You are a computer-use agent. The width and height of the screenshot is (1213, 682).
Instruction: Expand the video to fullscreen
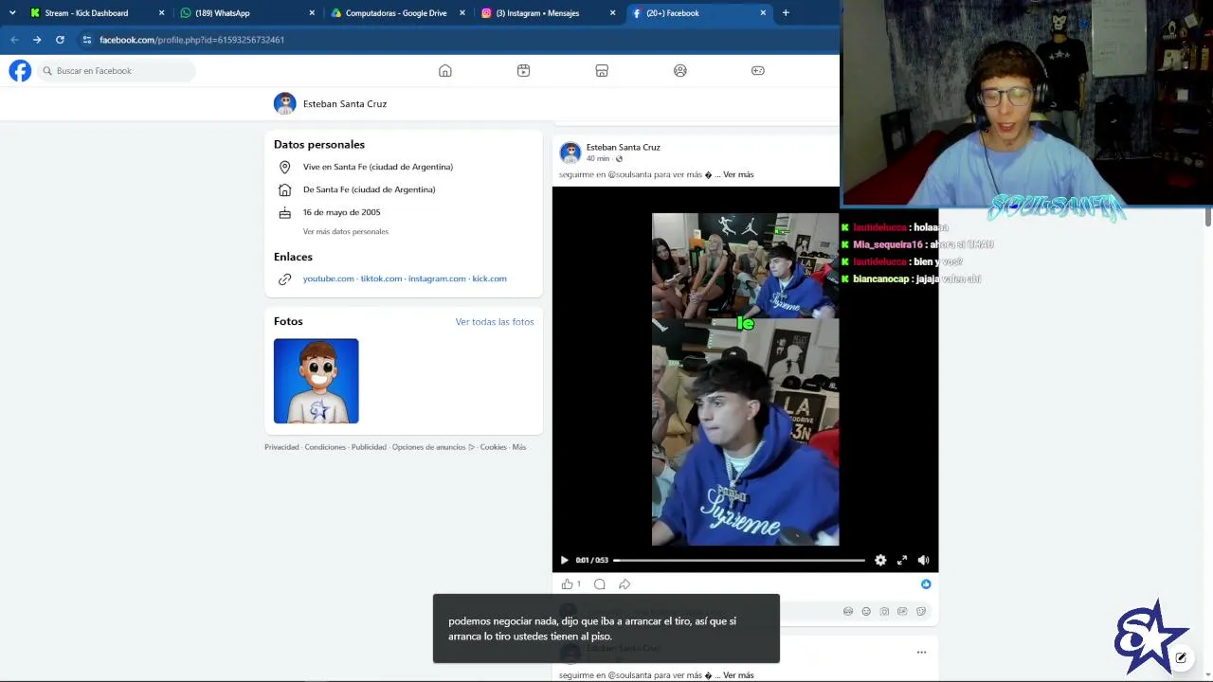[902, 560]
